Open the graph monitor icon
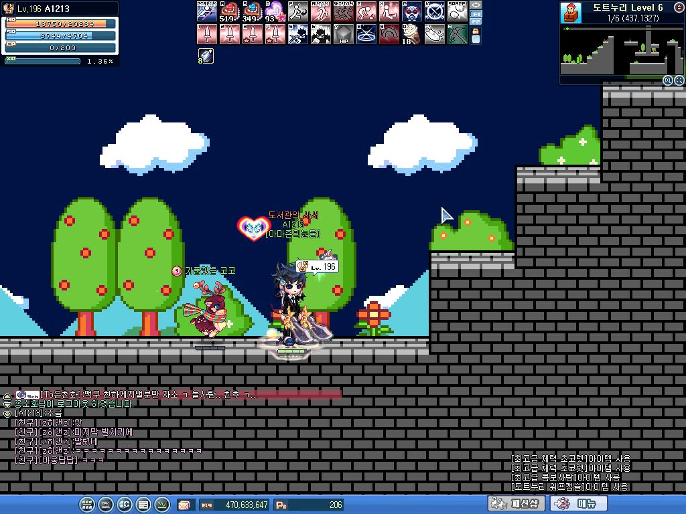This screenshot has width=686, height=514. (162, 505)
